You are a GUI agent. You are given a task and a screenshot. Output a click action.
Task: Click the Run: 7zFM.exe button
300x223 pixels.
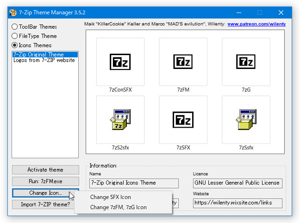coord(45,181)
